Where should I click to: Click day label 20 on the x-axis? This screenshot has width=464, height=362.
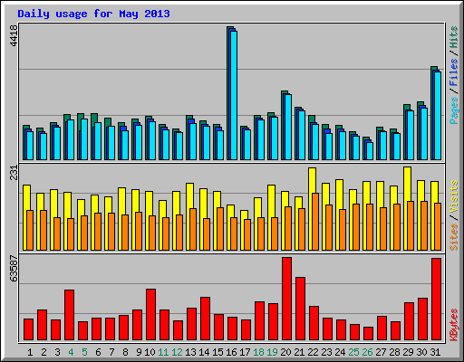[285, 352]
